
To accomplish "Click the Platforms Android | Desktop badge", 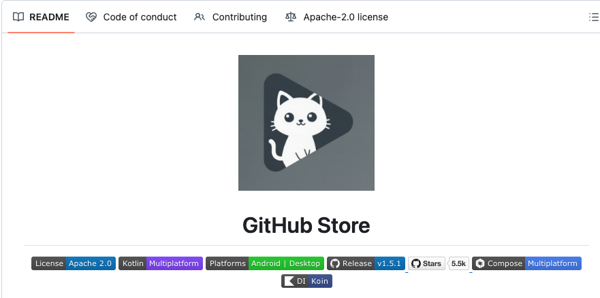I will pos(265,263).
